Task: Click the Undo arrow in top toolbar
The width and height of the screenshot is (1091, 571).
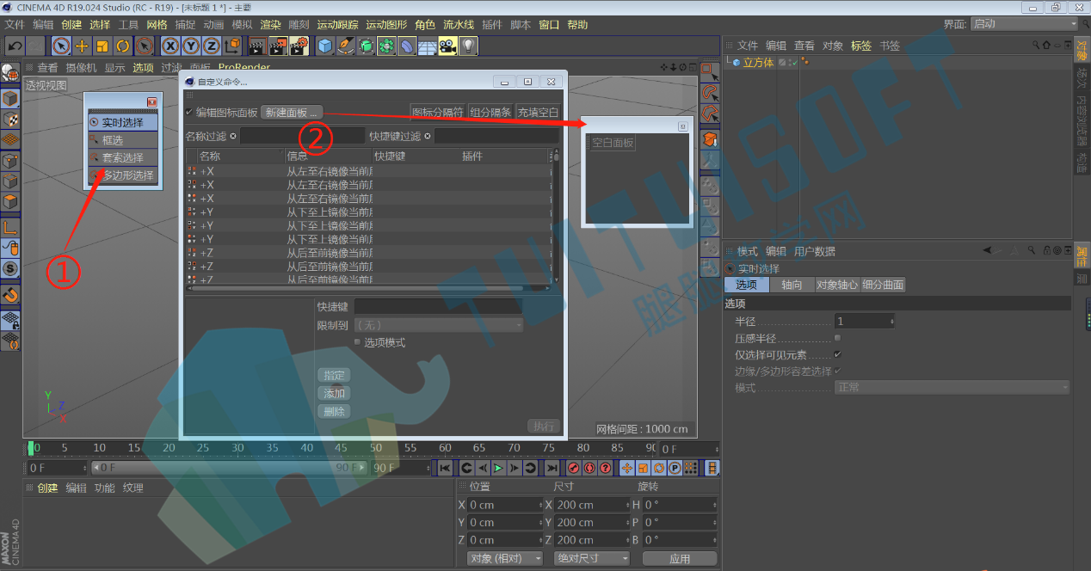Action: [14, 46]
